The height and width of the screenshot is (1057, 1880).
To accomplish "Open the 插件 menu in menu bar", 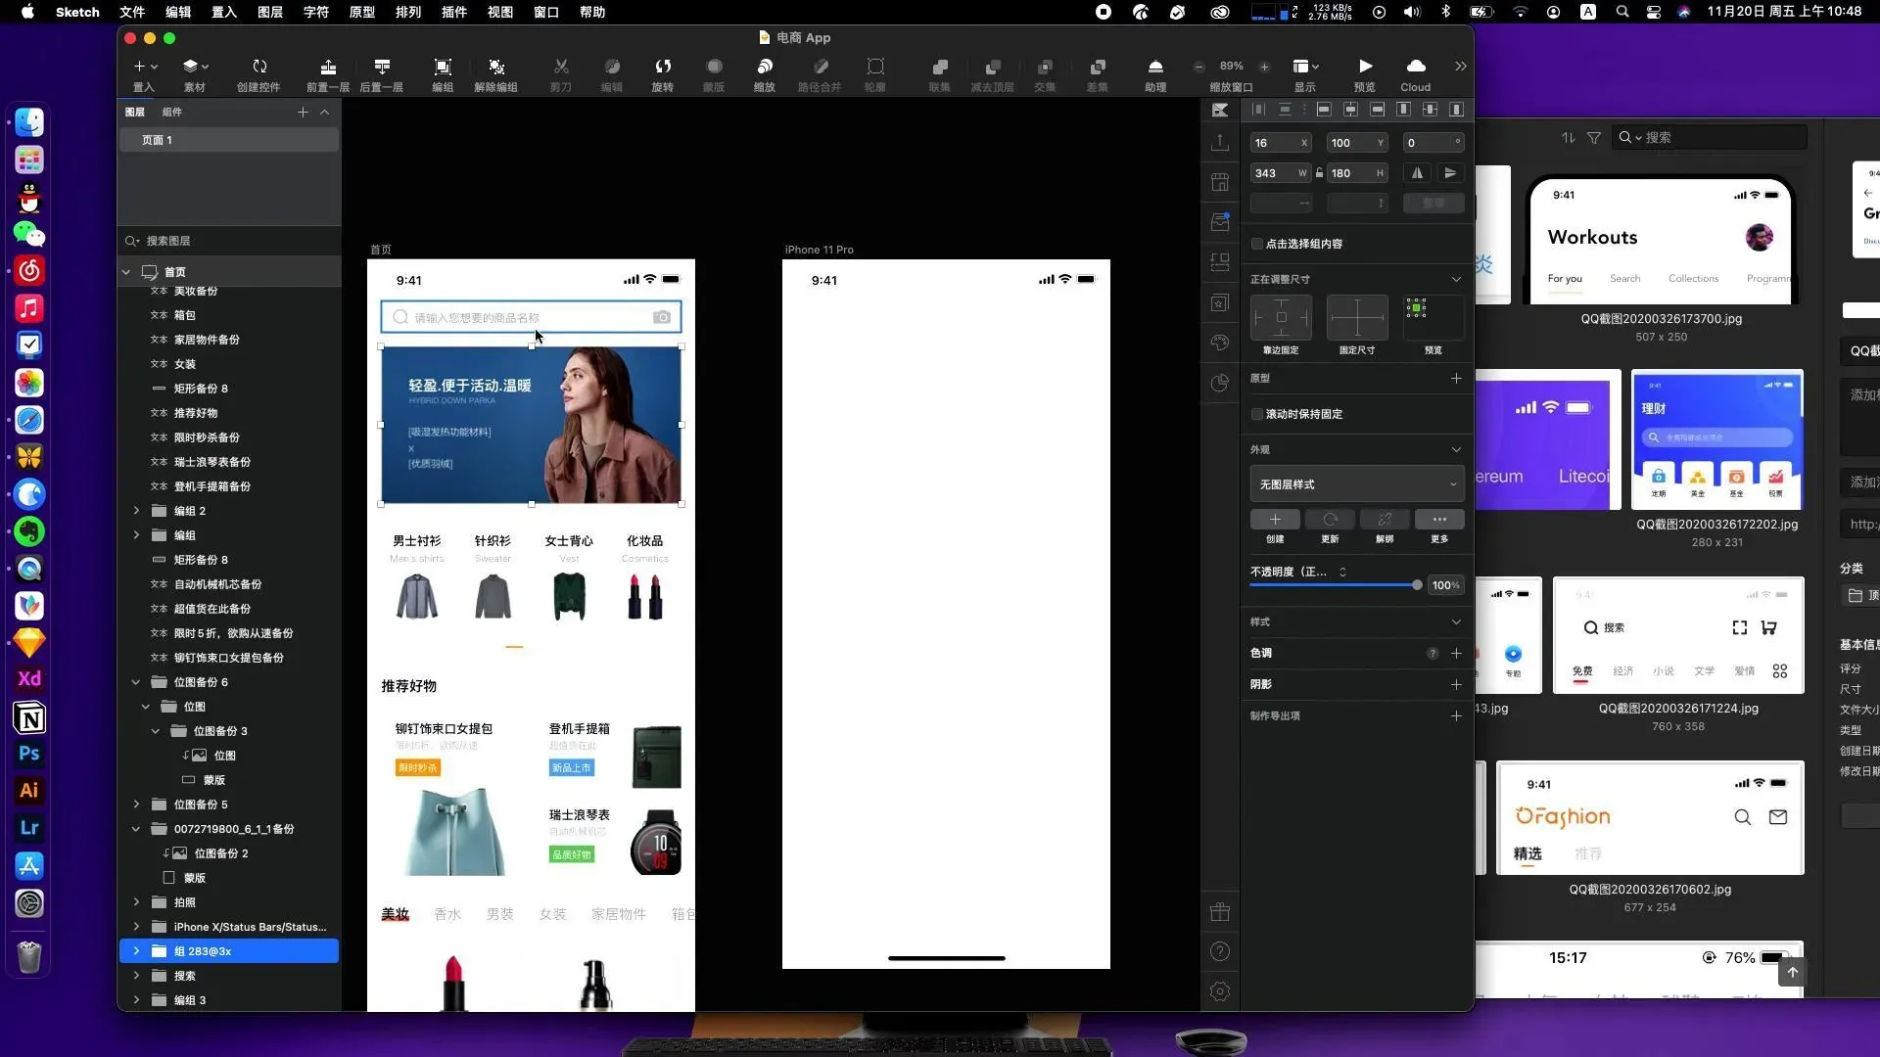I will click(453, 12).
